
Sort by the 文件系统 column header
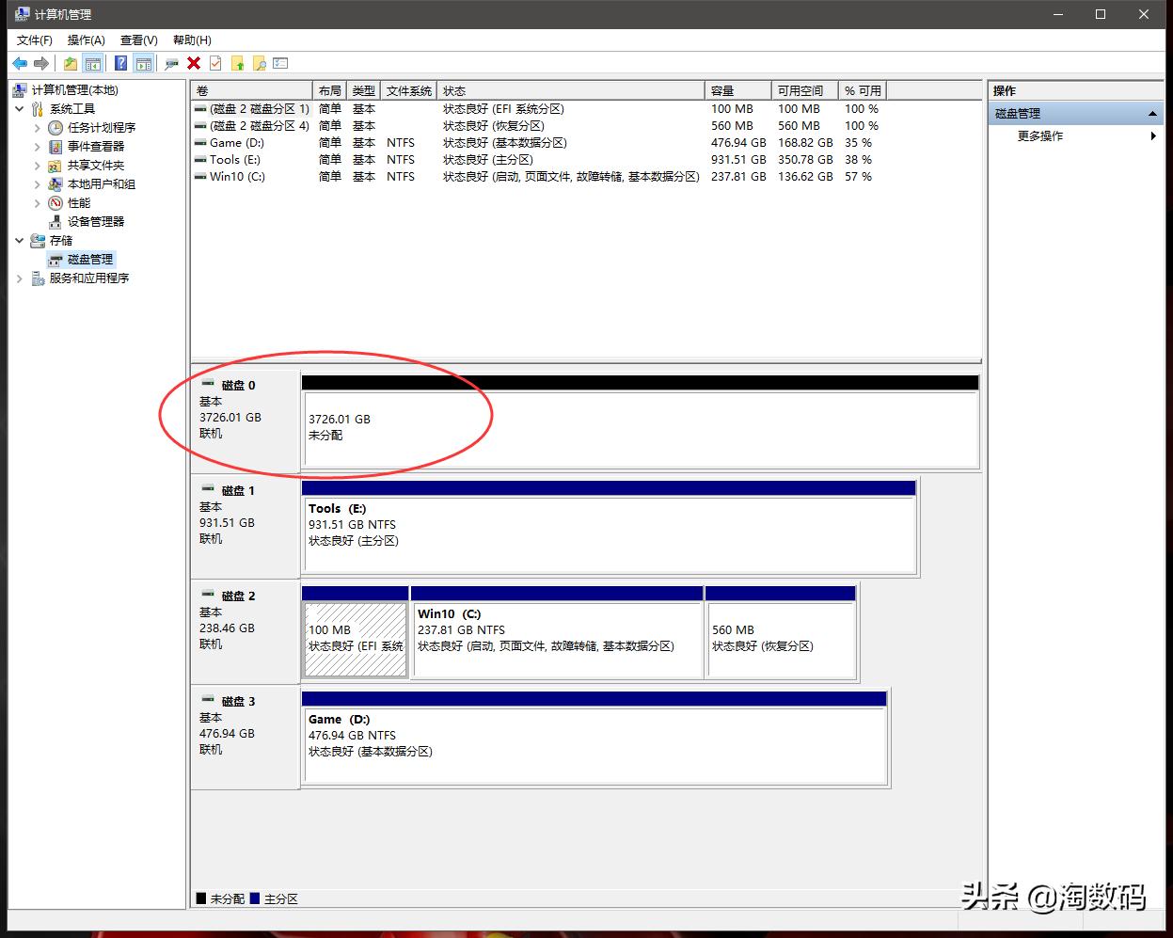409,90
